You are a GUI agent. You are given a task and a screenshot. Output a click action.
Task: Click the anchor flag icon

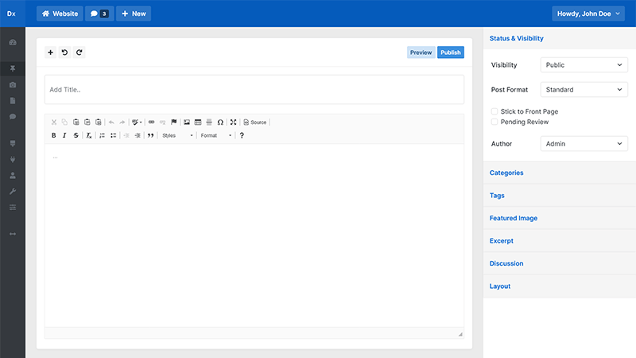174,123
